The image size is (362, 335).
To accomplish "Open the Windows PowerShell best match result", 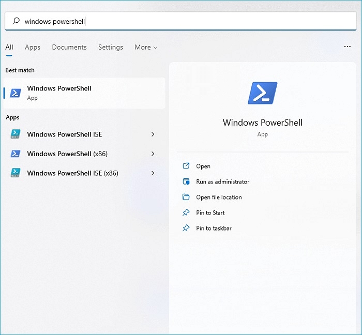I will (84, 93).
